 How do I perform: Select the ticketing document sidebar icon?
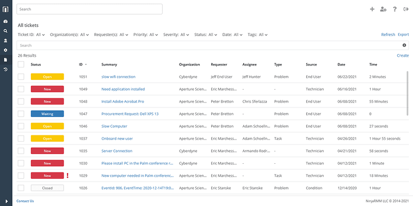click(6, 60)
